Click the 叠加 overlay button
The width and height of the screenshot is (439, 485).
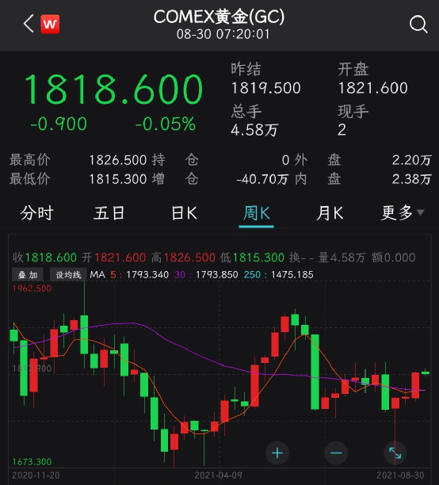click(27, 275)
